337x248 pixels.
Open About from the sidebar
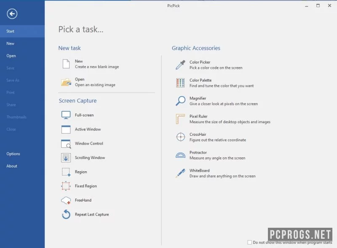tap(22, 166)
